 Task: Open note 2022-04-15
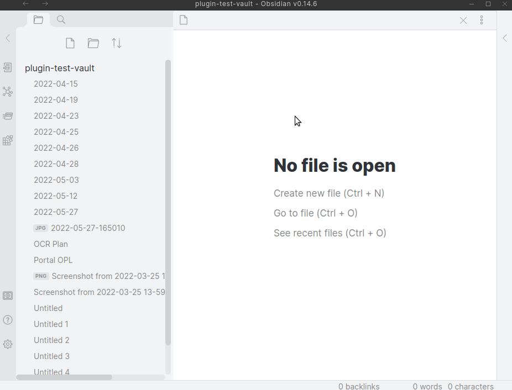(x=55, y=84)
